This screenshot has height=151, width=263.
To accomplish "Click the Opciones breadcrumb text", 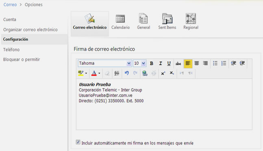I will tap(34, 5).
